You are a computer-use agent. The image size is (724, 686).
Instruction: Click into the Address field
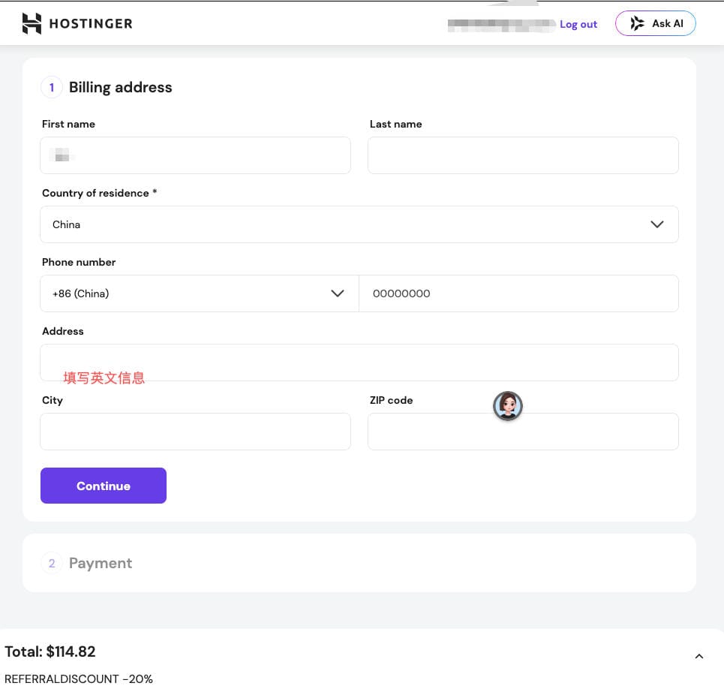[359, 363]
